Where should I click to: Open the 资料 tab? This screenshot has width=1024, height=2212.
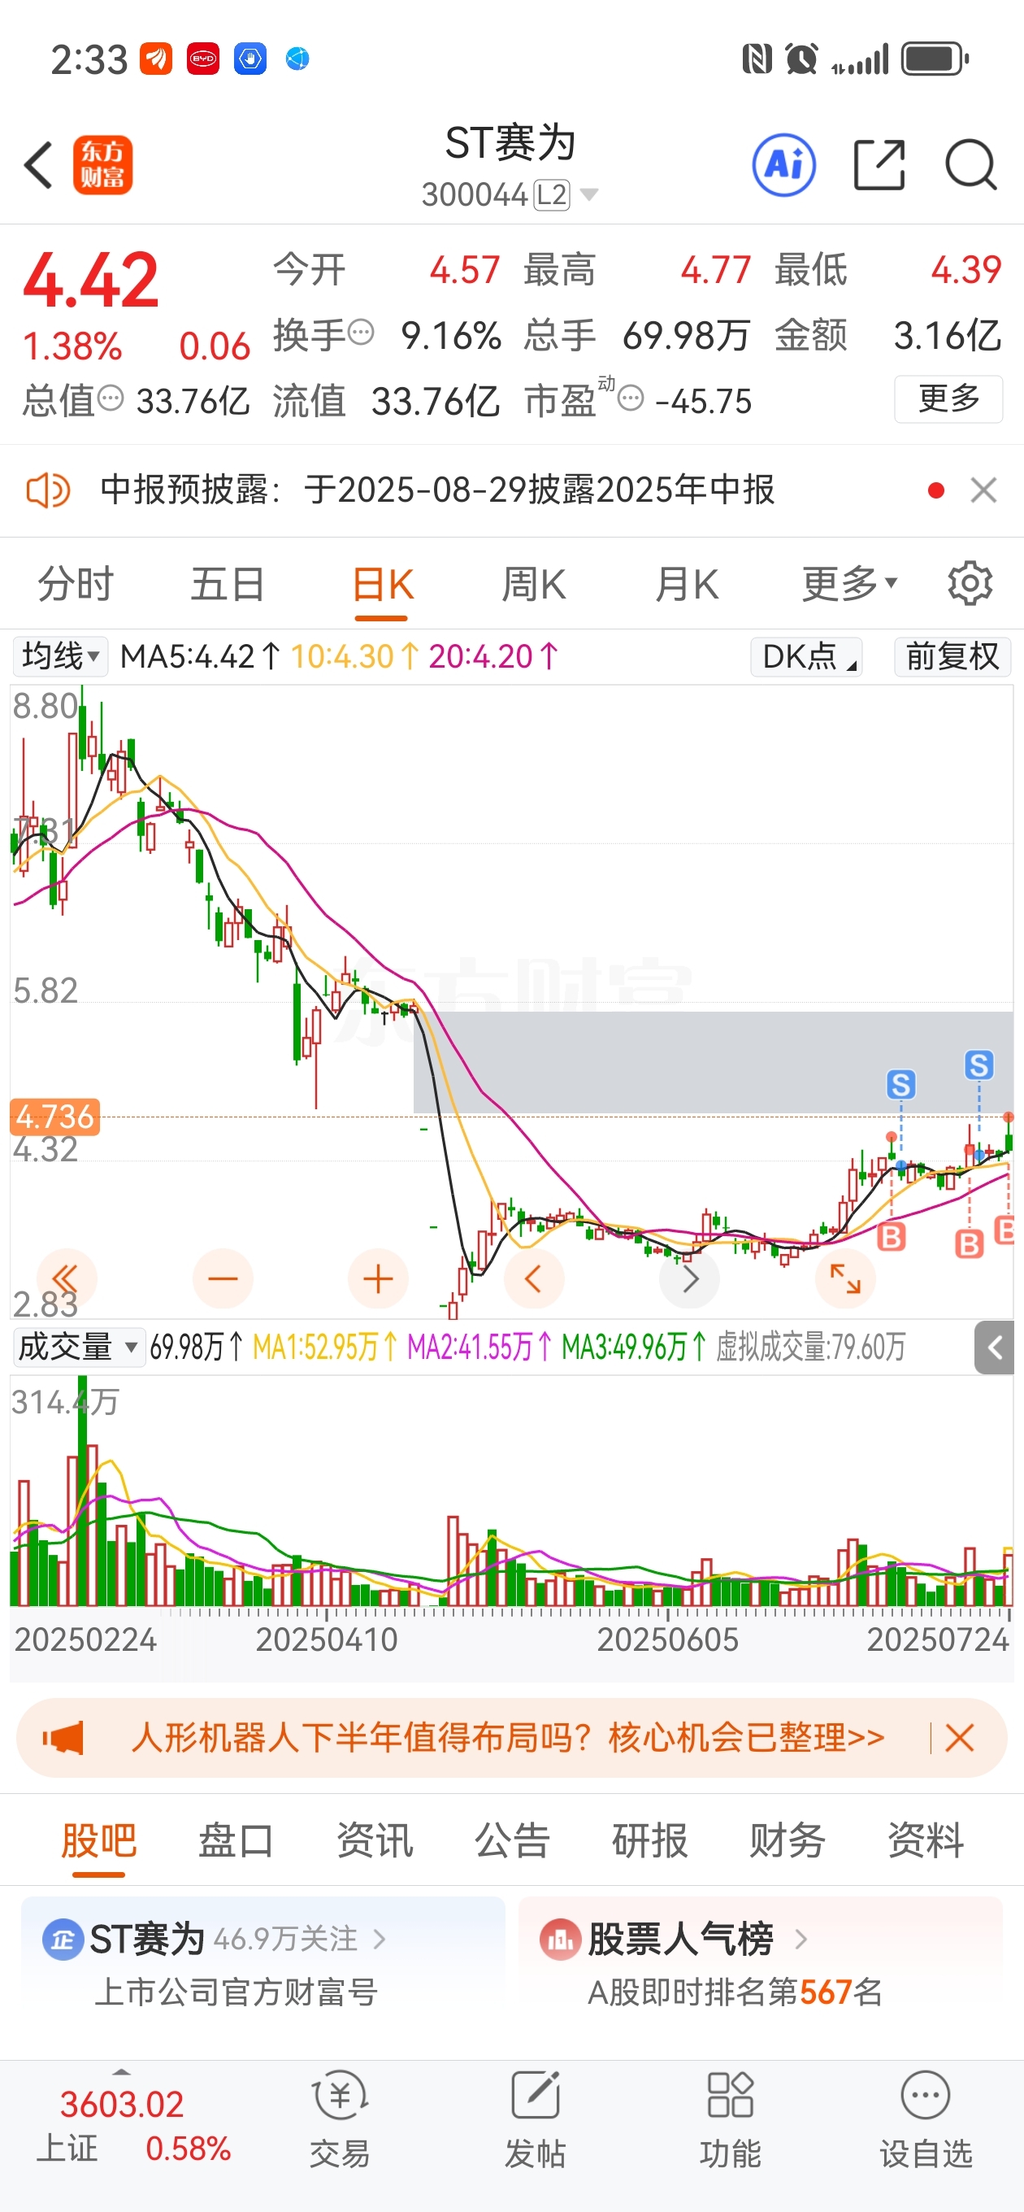pyautogui.click(x=926, y=1840)
